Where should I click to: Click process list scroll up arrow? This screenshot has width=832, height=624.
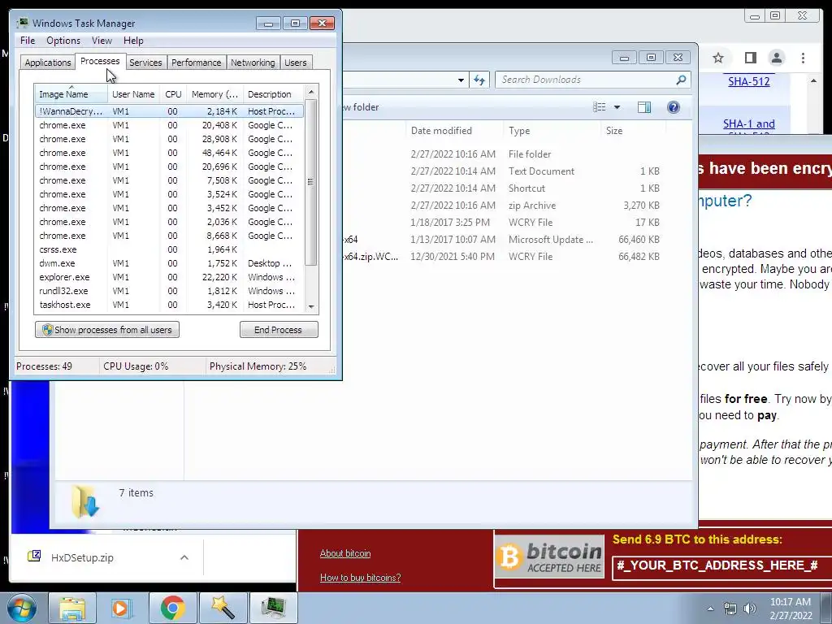tap(311, 92)
